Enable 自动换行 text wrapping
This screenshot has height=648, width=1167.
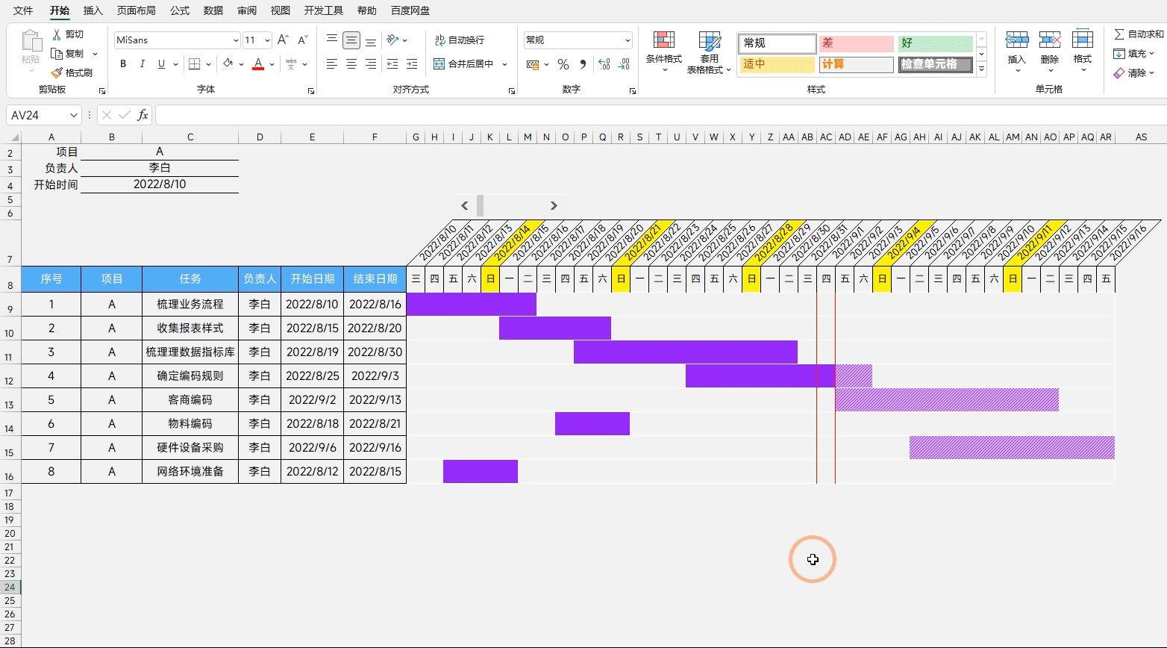click(x=460, y=40)
